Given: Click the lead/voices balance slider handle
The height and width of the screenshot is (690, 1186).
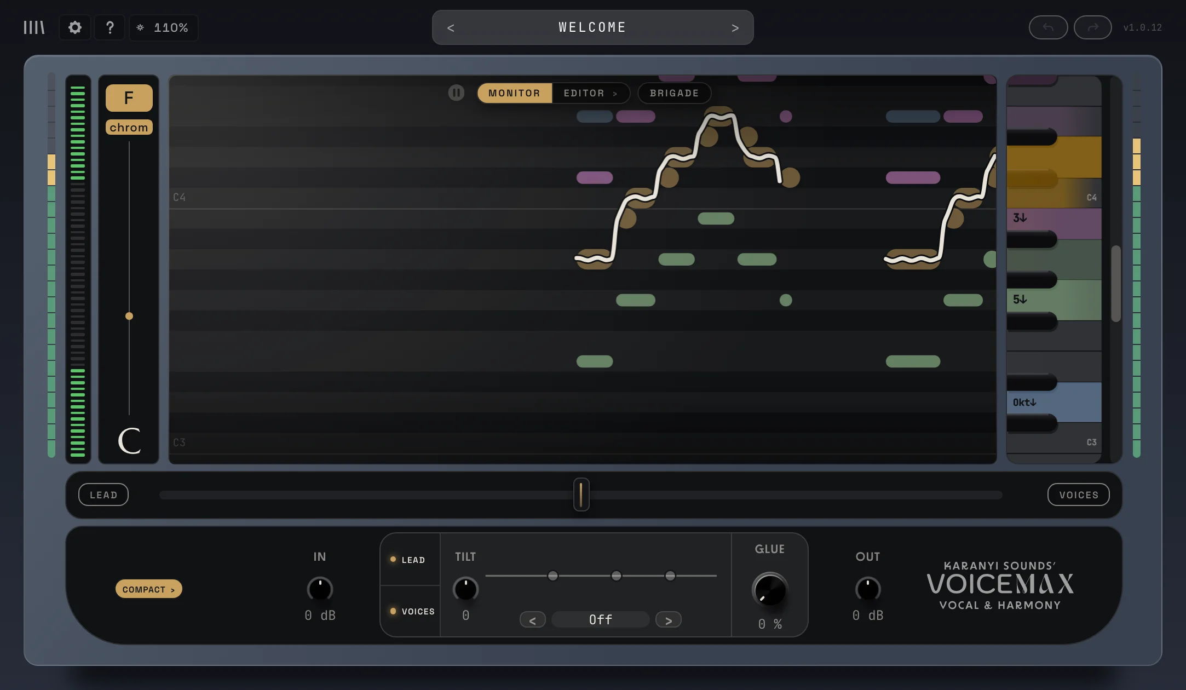Looking at the screenshot, I should 581,495.
